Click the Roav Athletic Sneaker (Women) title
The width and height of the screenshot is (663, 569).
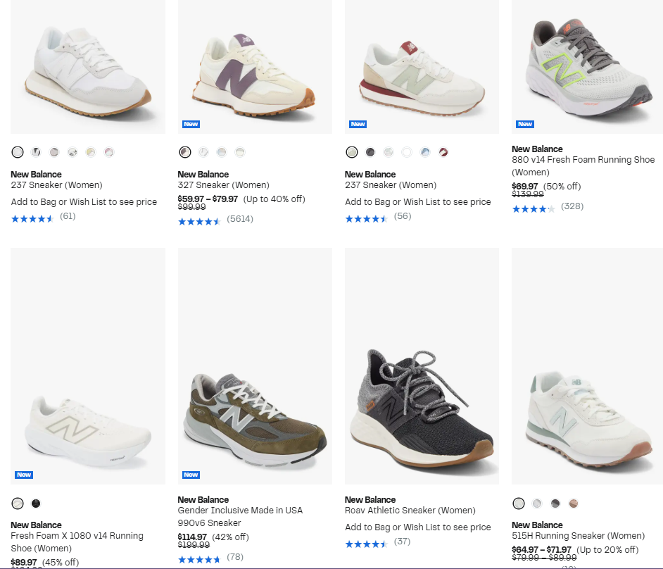pyautogui.click(x=410, y=511)
